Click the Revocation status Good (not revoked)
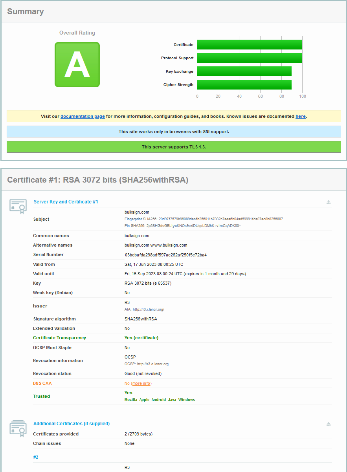The image size is (347, 472). (143, 374)
